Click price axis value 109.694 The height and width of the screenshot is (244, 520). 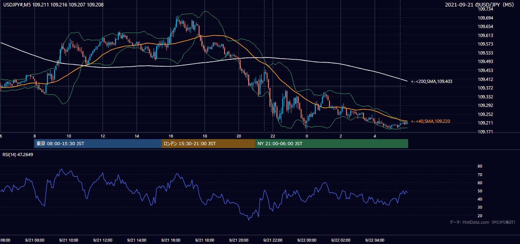tap(485, 18)
